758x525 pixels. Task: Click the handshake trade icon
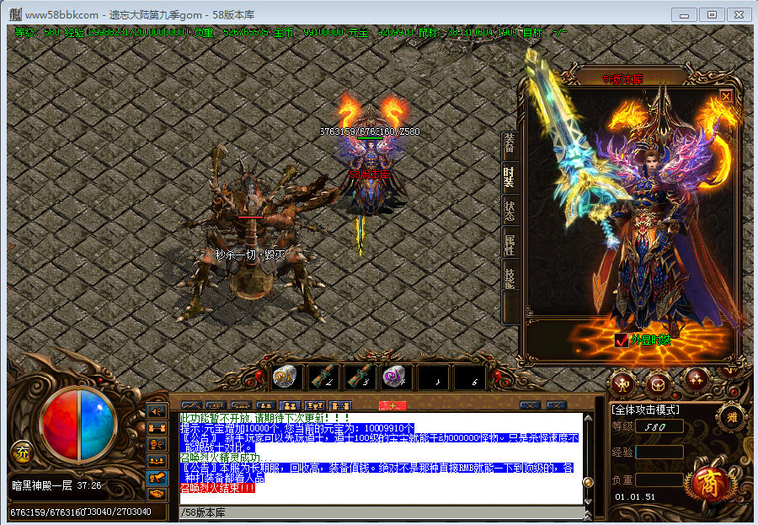tap(157, 494)
